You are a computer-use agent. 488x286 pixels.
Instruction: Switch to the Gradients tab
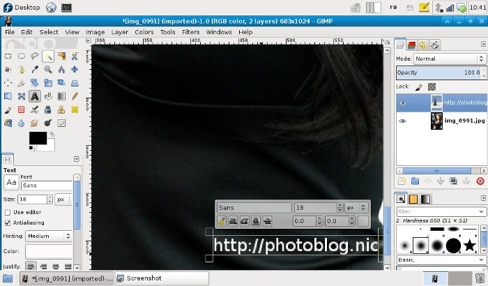pos(425,199)
